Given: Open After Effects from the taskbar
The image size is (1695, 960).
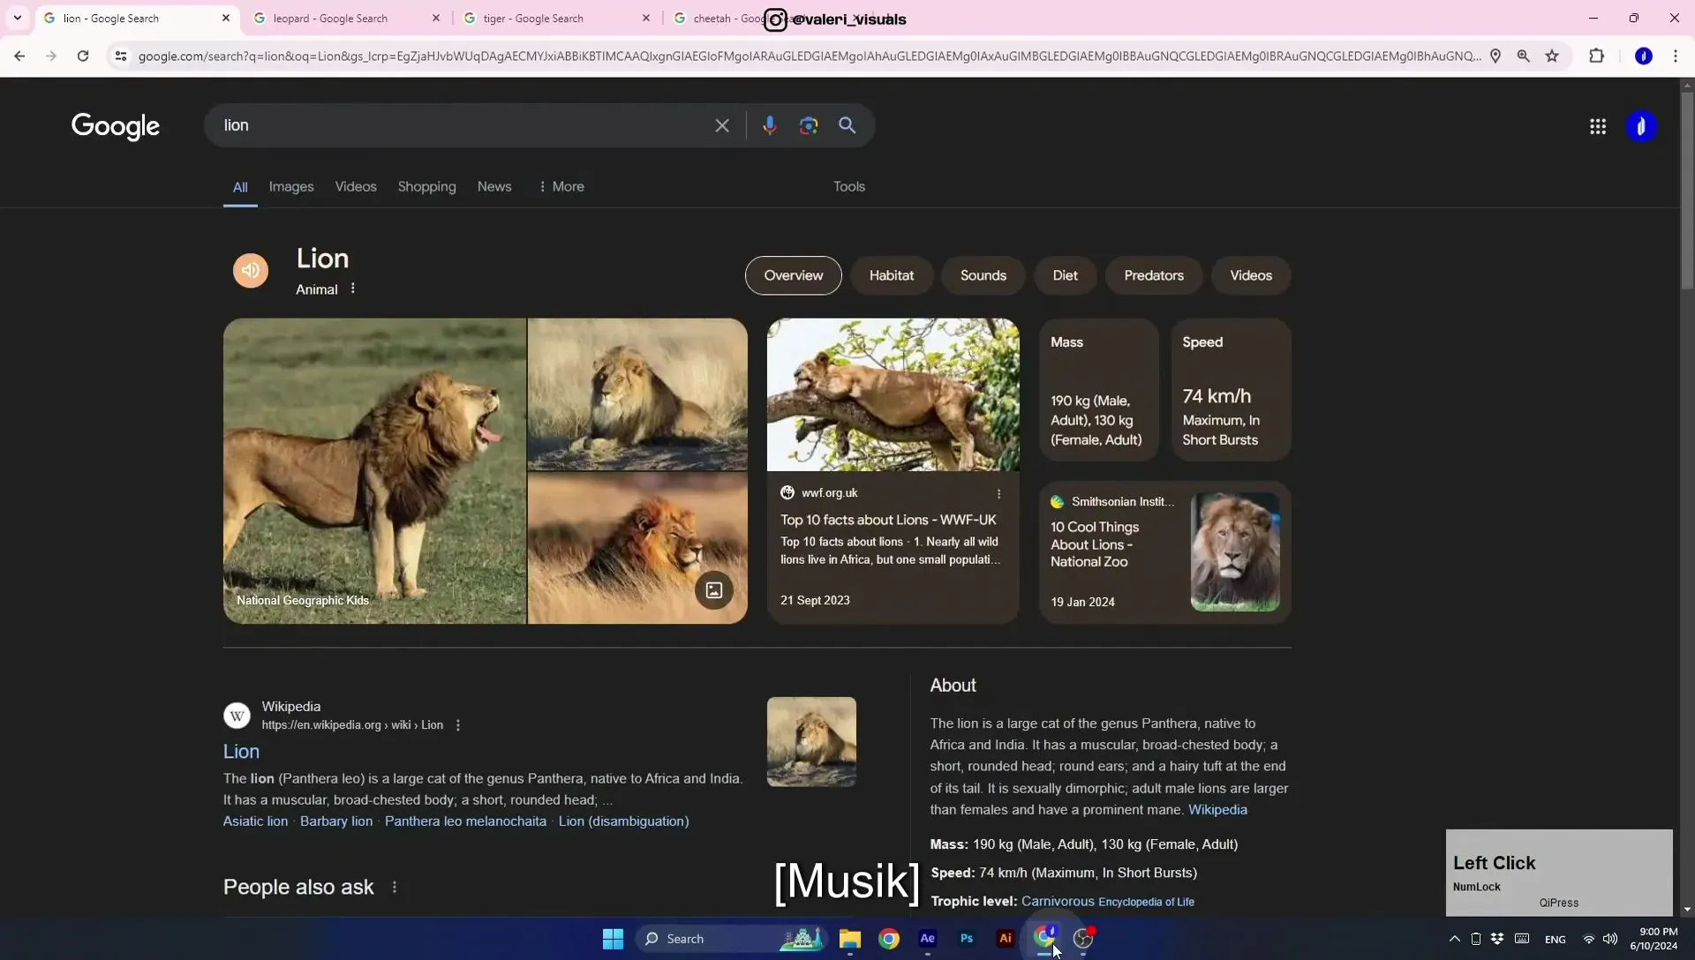Looking at the screenshot, I should click(x=928, y=939).
